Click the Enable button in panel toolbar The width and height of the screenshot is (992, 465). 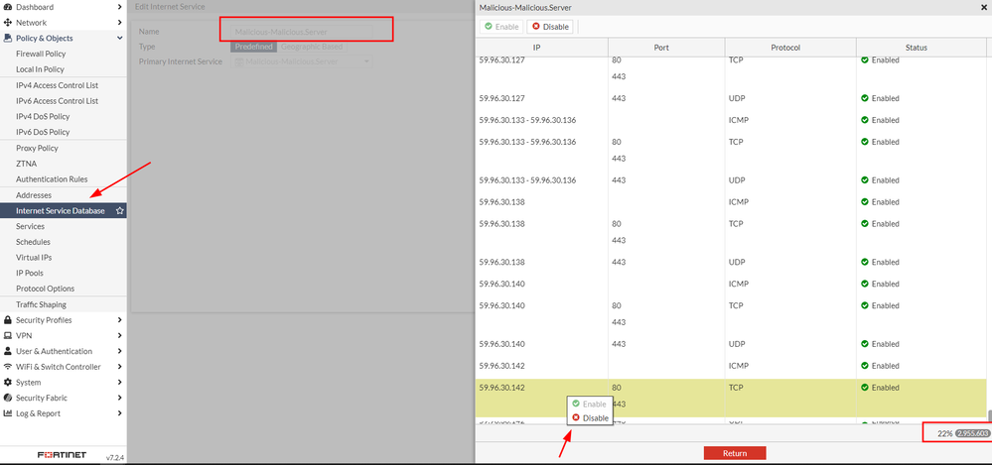[501, 27]
